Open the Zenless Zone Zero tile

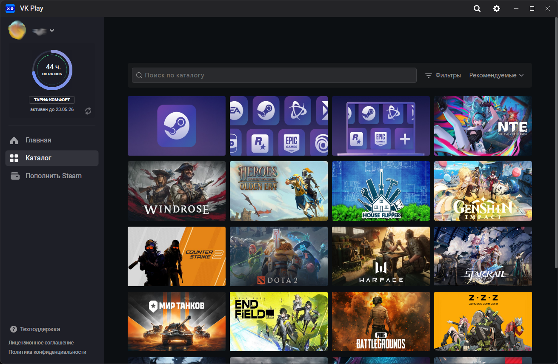pyautogui.click(x=483, y=321)
